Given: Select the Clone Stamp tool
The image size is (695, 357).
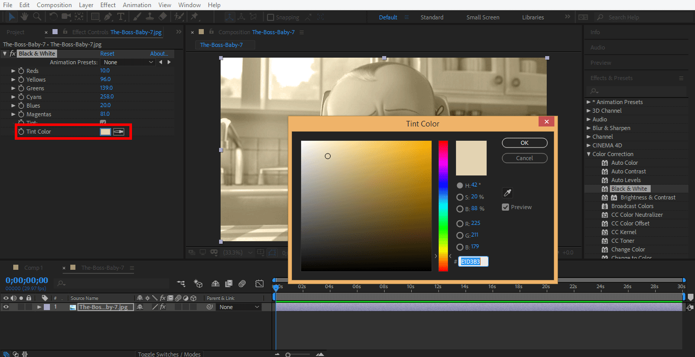Looking at the screenshot, I should 150,16.
